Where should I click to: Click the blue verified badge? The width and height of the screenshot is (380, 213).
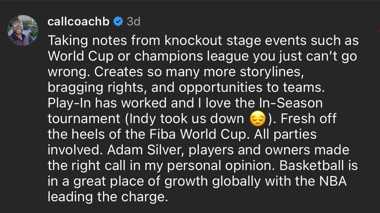(118, 21)
